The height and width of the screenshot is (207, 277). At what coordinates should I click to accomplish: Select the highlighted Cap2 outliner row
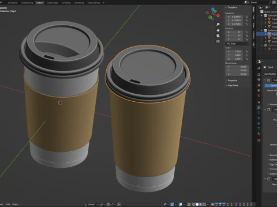pyautogui.click(x=267, y=34)
